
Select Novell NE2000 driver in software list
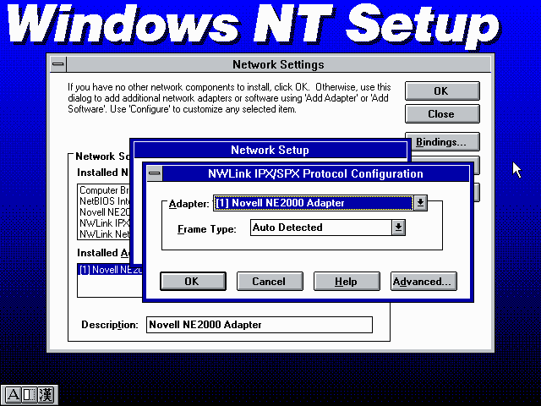click(104, 212)
